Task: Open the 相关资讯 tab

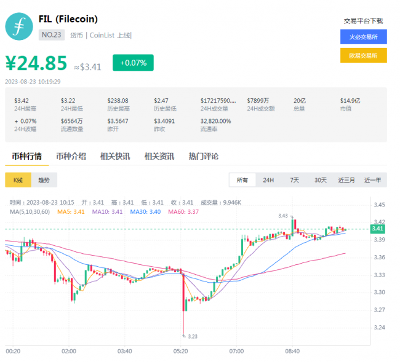Action: tap(159, 156)
